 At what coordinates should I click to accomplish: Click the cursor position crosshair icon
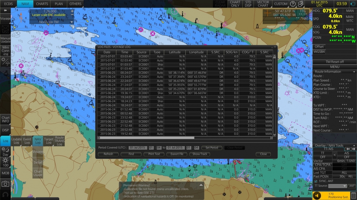pos(267,13)
